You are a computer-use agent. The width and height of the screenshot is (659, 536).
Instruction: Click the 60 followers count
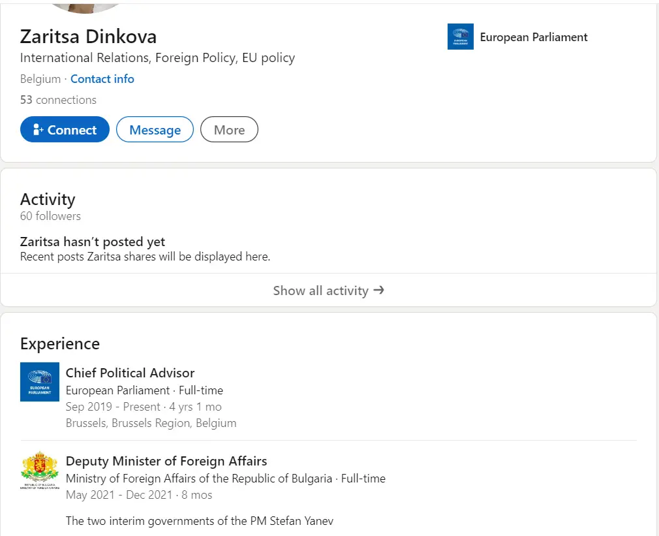tap(50, 216)
